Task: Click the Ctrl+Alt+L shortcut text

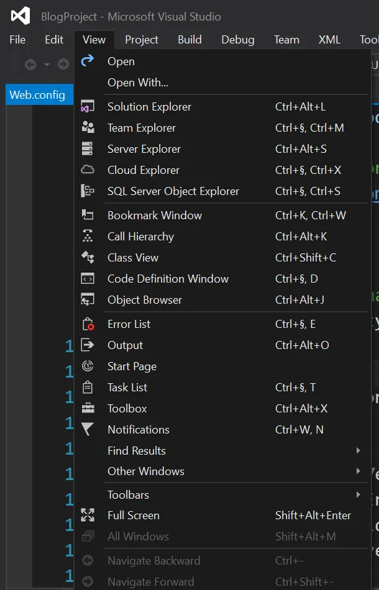Action: pos(300,106)
